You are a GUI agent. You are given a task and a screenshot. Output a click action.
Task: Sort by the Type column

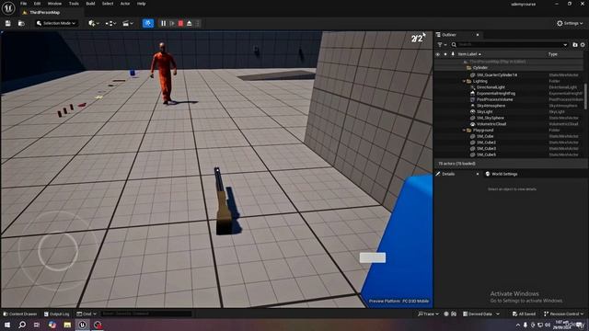pos(553,54)
